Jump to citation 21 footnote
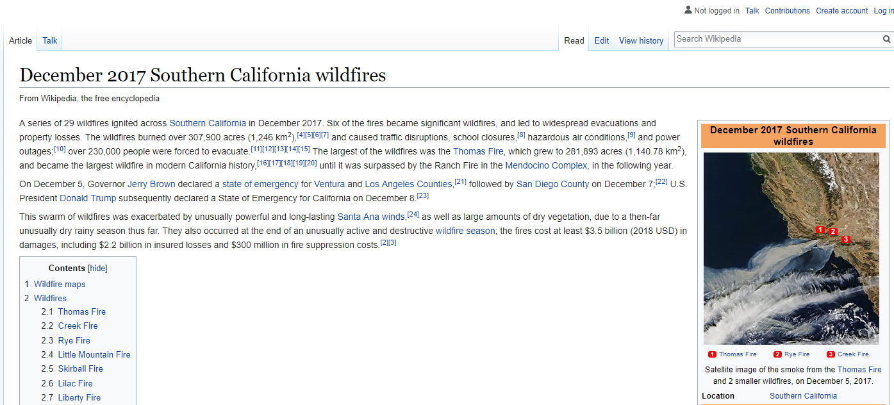 (x=460, y=181)
